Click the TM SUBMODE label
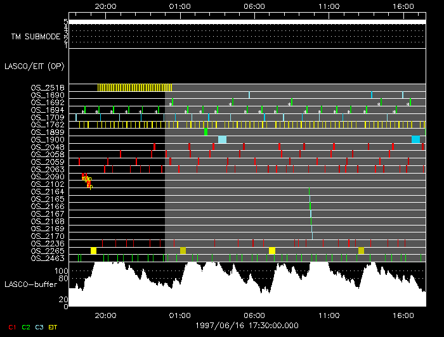This screenshot has height=337, width=444. (x=36, y=37)
